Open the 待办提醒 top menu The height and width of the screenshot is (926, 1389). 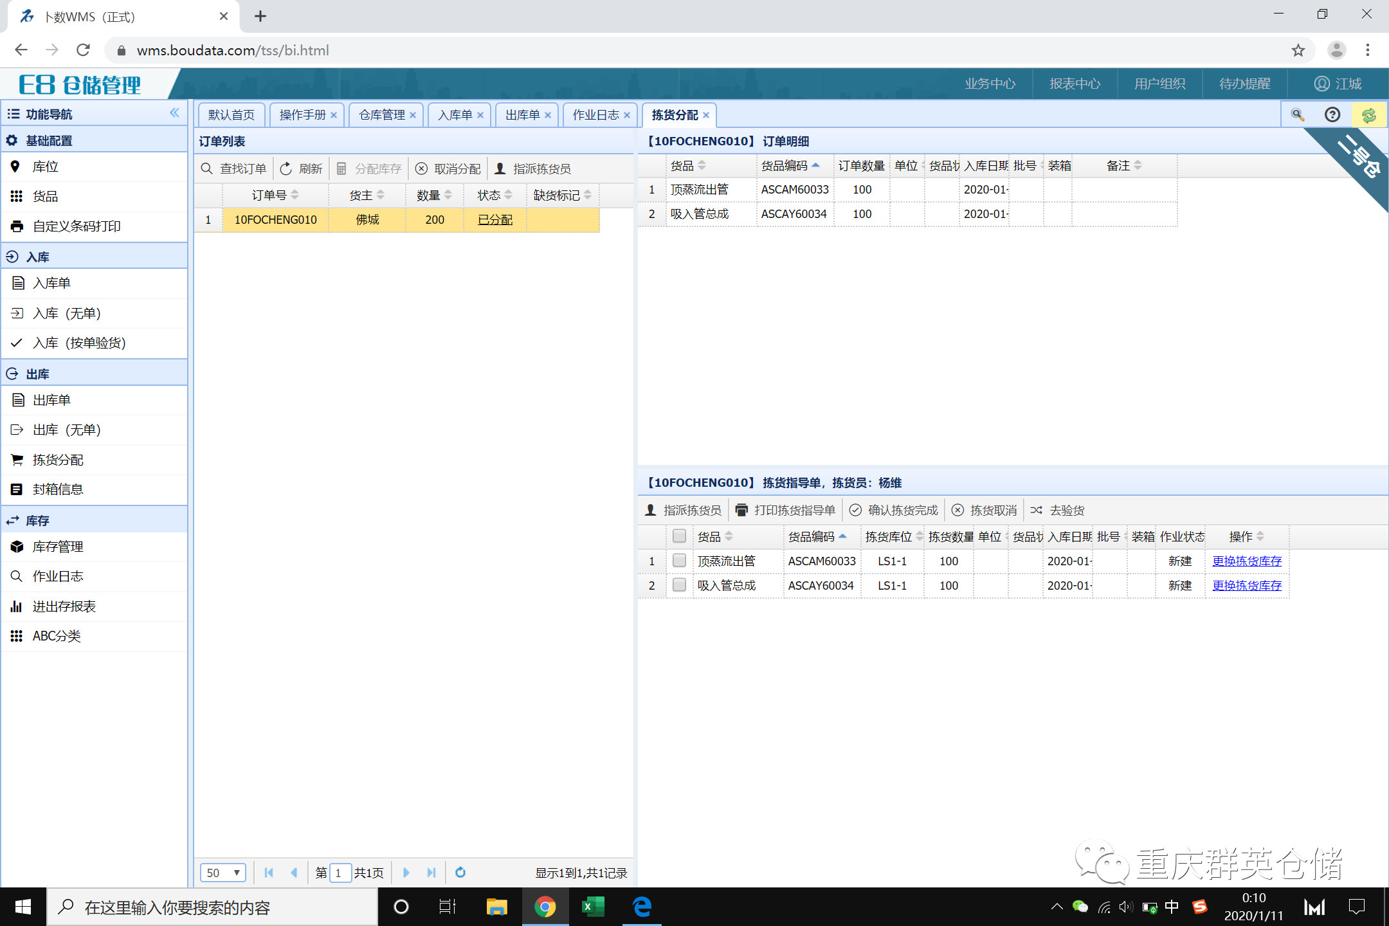coord(1245,84)
